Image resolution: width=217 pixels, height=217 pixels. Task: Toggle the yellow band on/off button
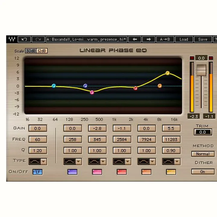[x=171, y=172]
